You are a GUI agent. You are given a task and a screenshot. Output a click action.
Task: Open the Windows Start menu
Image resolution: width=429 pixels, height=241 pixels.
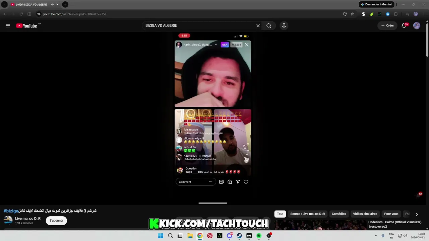click(x=161, y=236)
